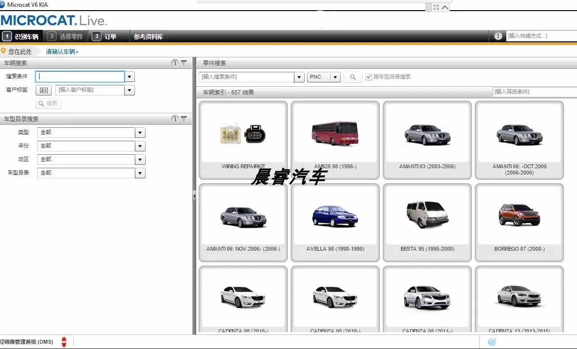Viewport: 577px width, 349px height.
Task: Click the fullscreen expand icon at top
Action: 436,7
